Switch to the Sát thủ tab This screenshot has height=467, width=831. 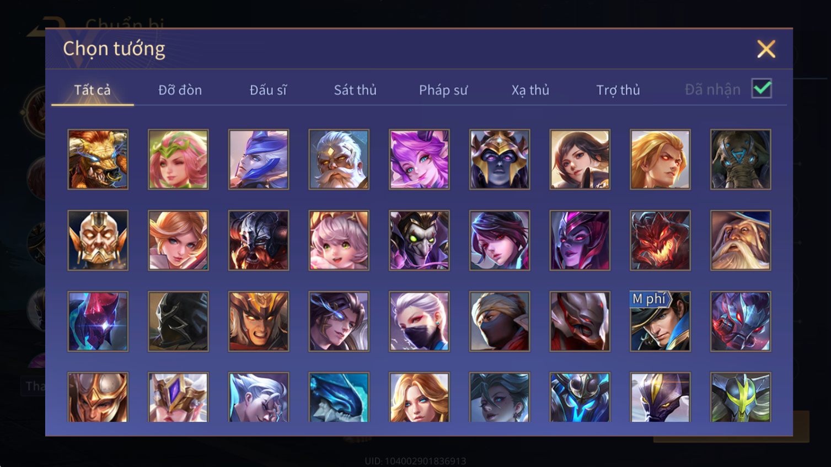pos(355,90)
